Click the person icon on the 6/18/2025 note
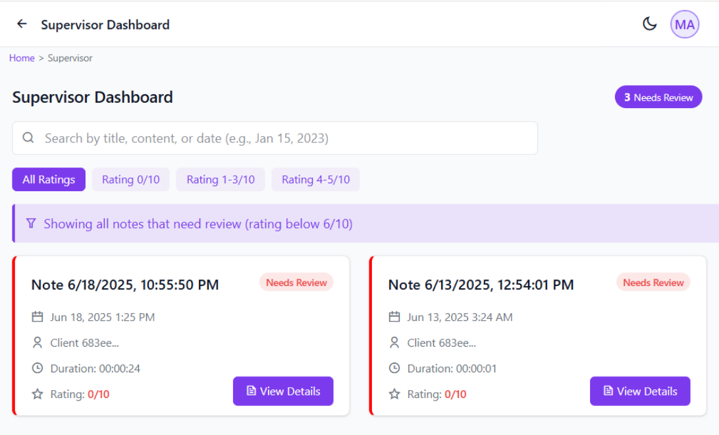This screenshot has width=719, height=435. click(x=38, y=342)
